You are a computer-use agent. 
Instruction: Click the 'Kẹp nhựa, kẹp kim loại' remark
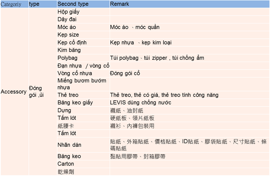pos(140,42)
